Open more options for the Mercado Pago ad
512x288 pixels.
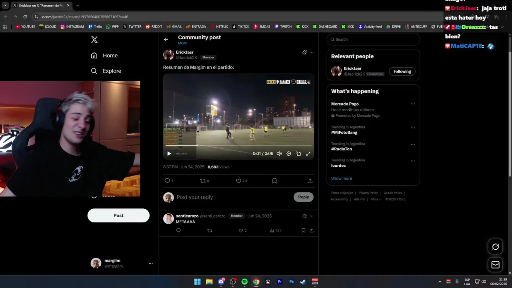coord(413,104)
